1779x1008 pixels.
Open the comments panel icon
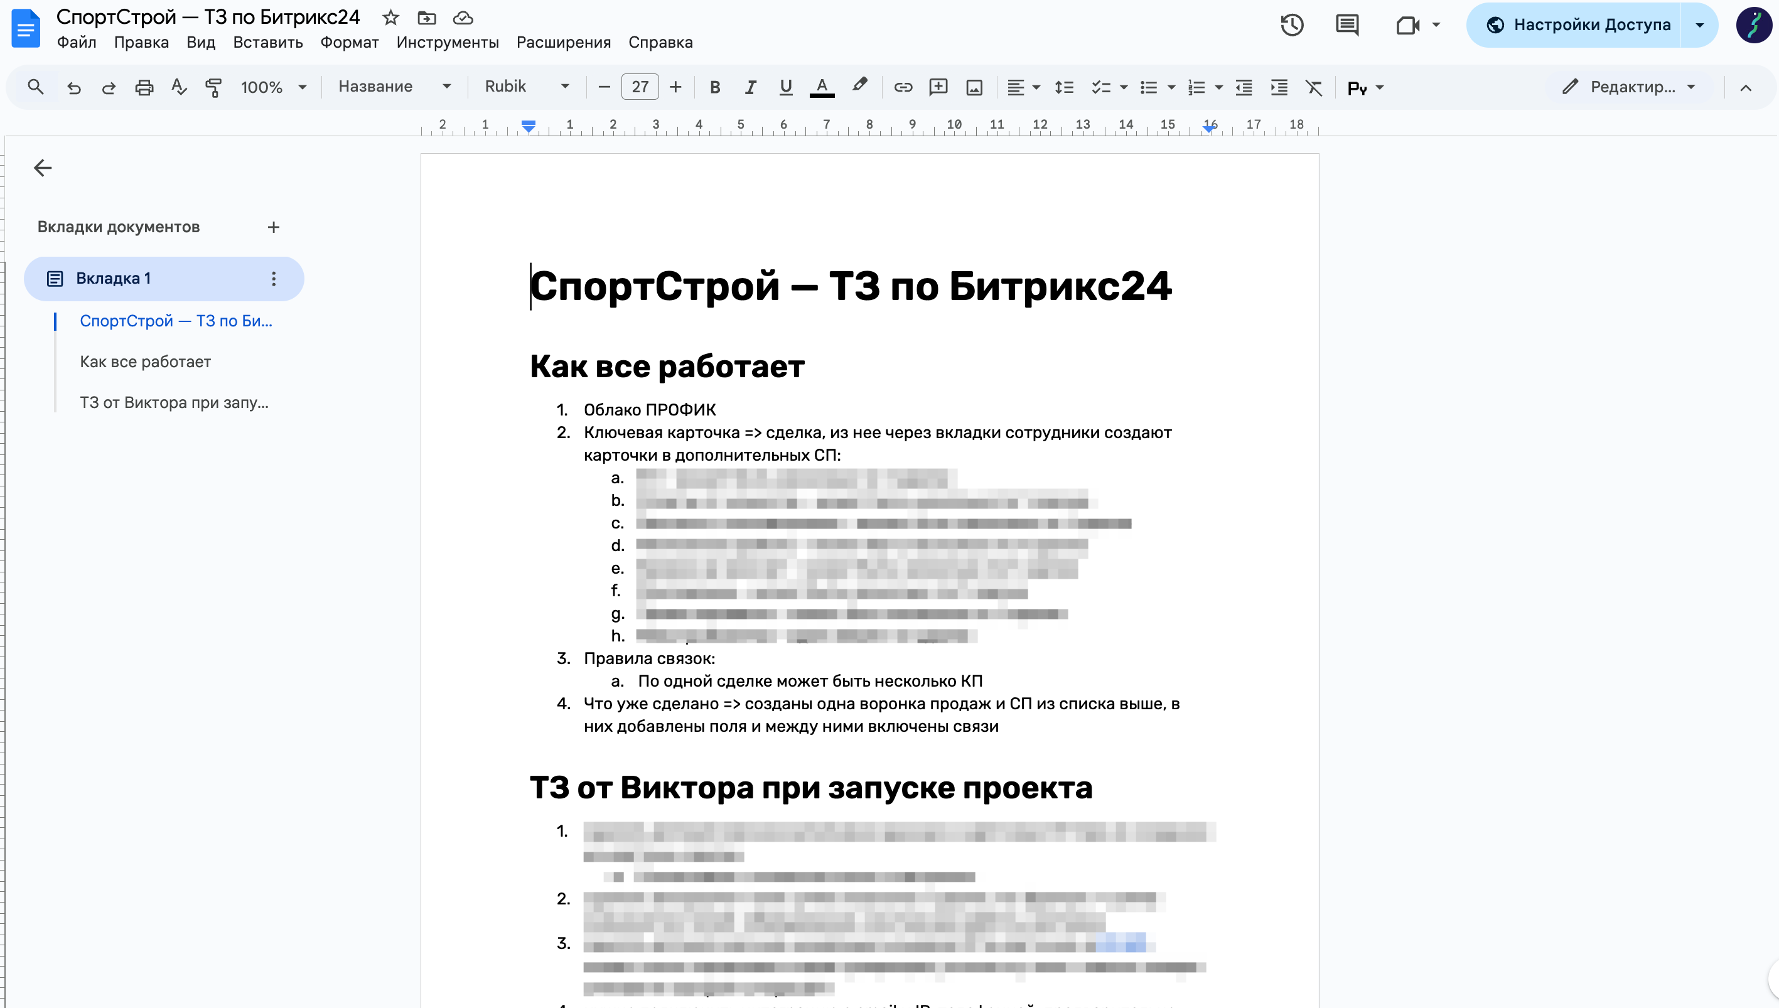click(x=1346, y=26)
